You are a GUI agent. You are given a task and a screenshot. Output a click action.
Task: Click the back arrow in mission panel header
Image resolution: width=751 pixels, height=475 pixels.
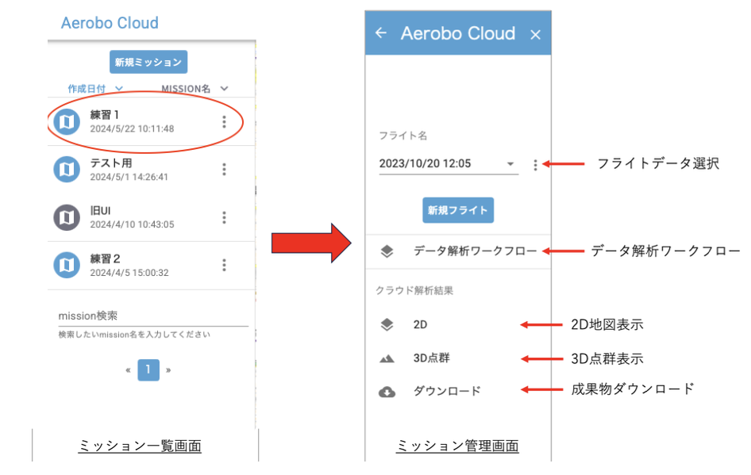tap(381, 33)
